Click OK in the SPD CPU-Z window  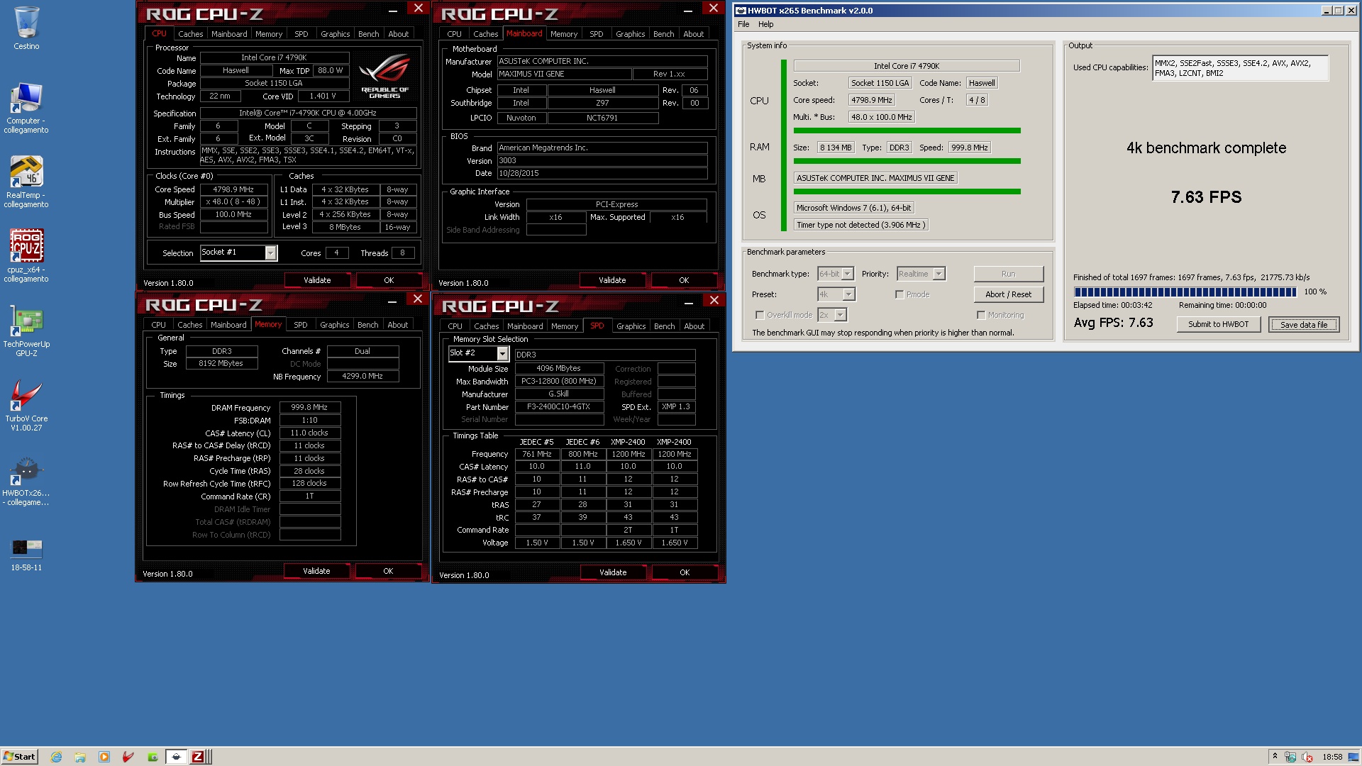point(685,572)
